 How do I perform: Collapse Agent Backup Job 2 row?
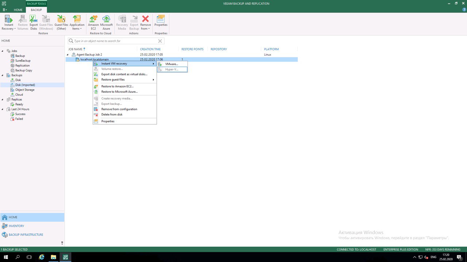click(x=68, y=55)
